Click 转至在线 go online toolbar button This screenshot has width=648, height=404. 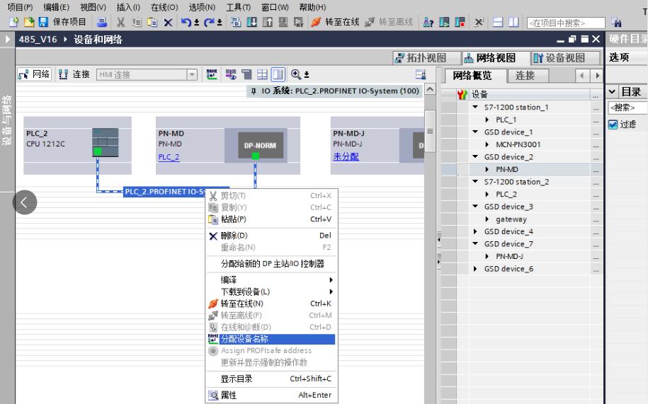338,22
